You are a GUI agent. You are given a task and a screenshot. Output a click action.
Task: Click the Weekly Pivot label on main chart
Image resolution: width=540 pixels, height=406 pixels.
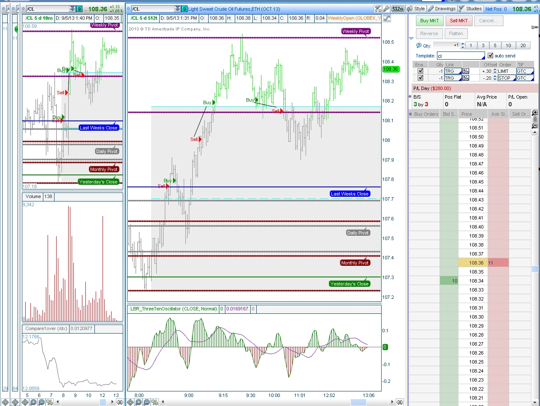click(x=356, y=31)
